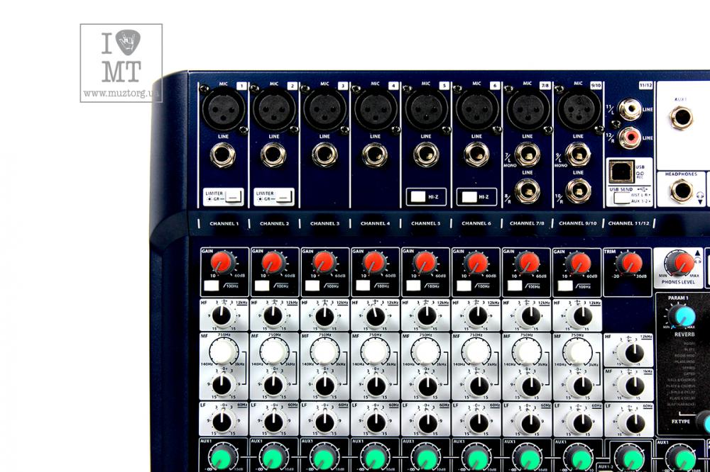Click the red Phones Level knob
This screenshot has height=472, width=710.
[x=684, y=264]
